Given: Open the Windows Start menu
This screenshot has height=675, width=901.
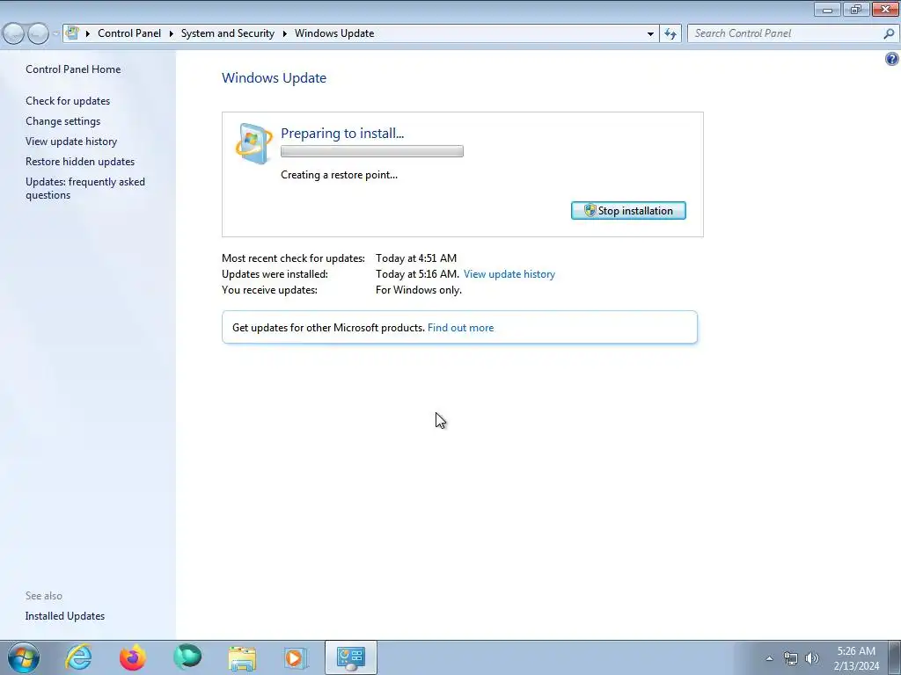Looking at the screenshot, I should tap(23, 657).
